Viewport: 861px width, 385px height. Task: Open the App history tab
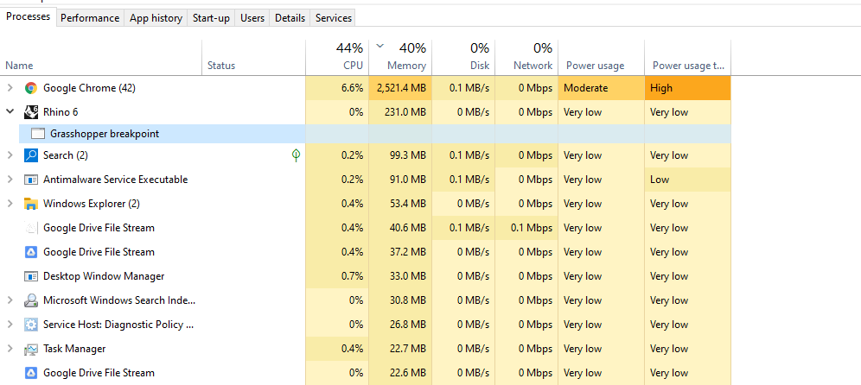click(156, 18)
